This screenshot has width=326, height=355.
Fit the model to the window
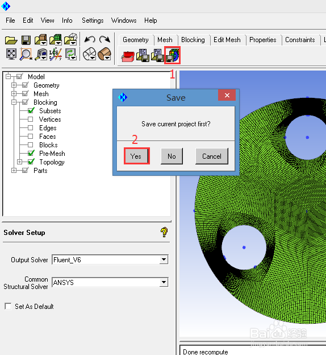[x=11, y=55]
